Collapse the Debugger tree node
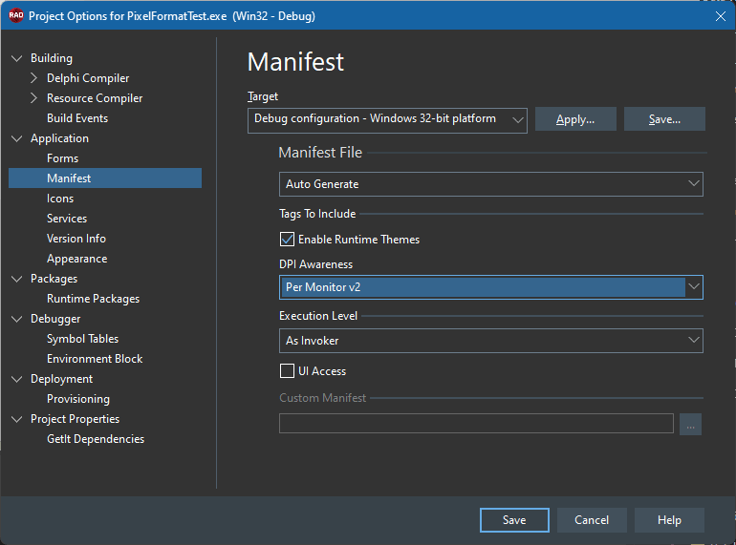Image resolution: width=736 pixels, height=545 pixels. pyautogui.click(x=17, y=319)
